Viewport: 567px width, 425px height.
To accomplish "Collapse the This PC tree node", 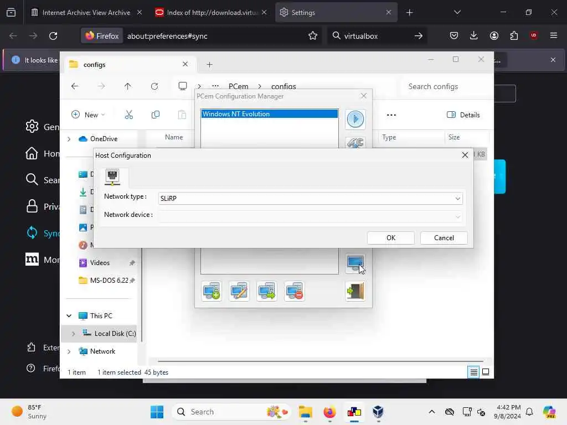I will click(69, 316).
